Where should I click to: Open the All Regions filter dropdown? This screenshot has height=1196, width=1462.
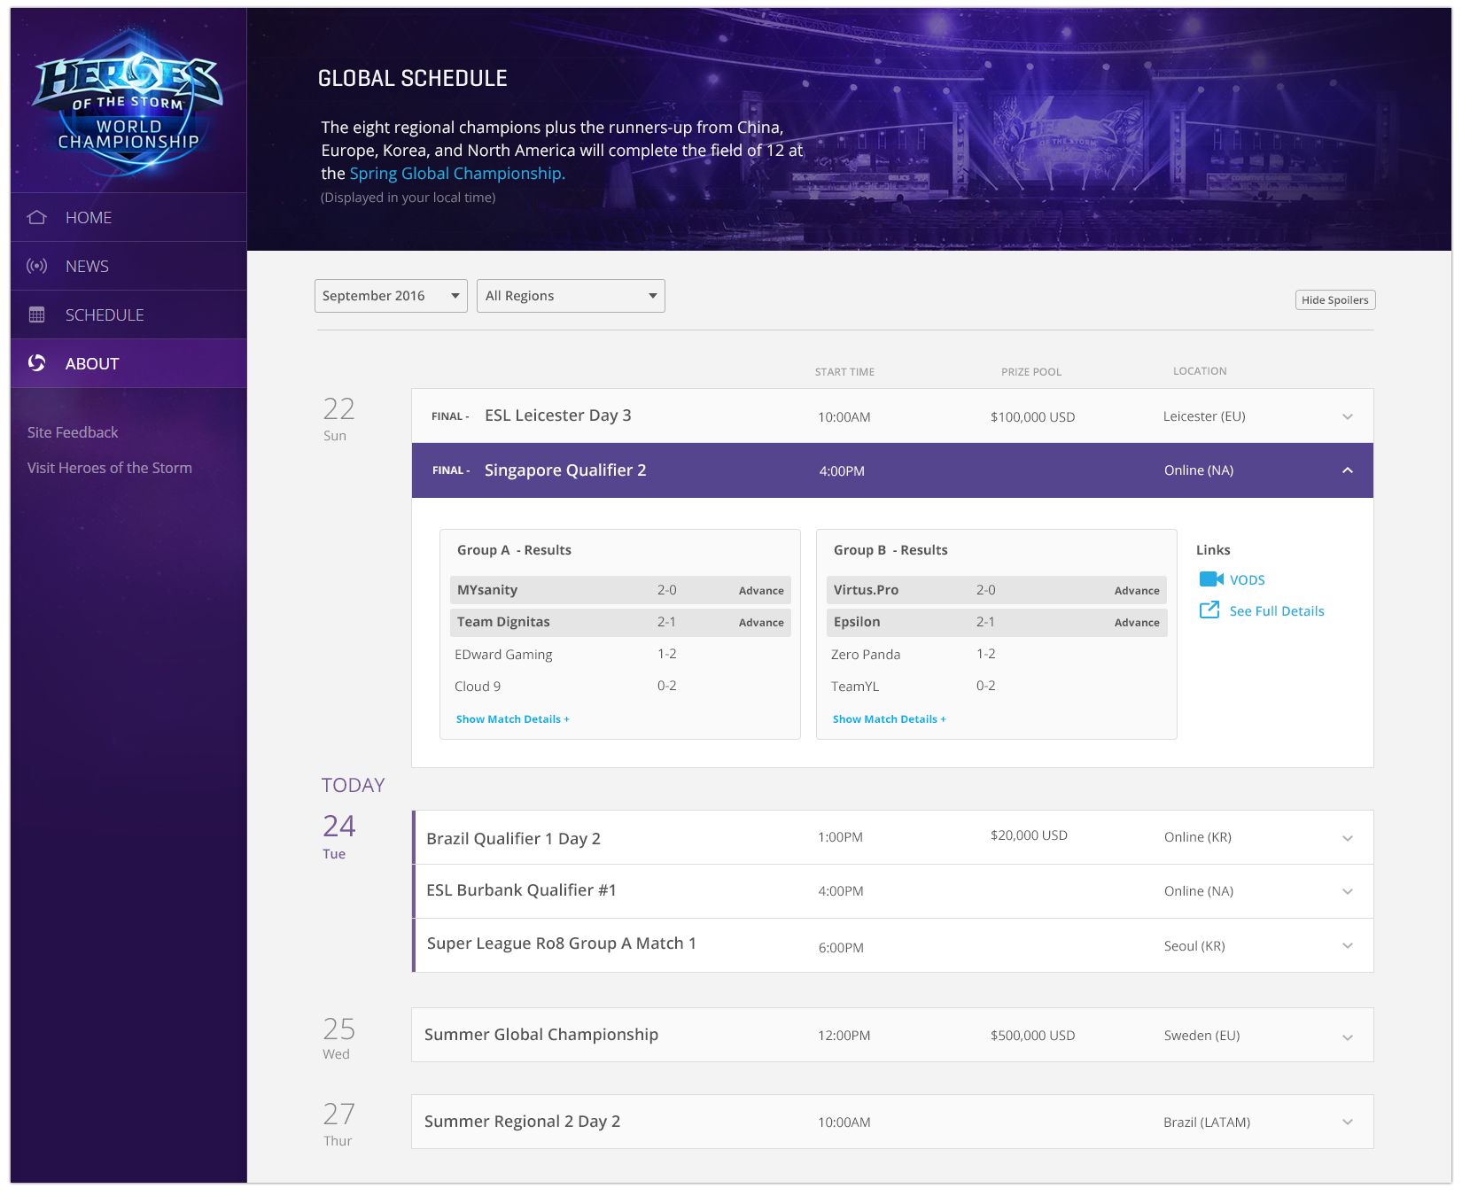coord(571,296)
